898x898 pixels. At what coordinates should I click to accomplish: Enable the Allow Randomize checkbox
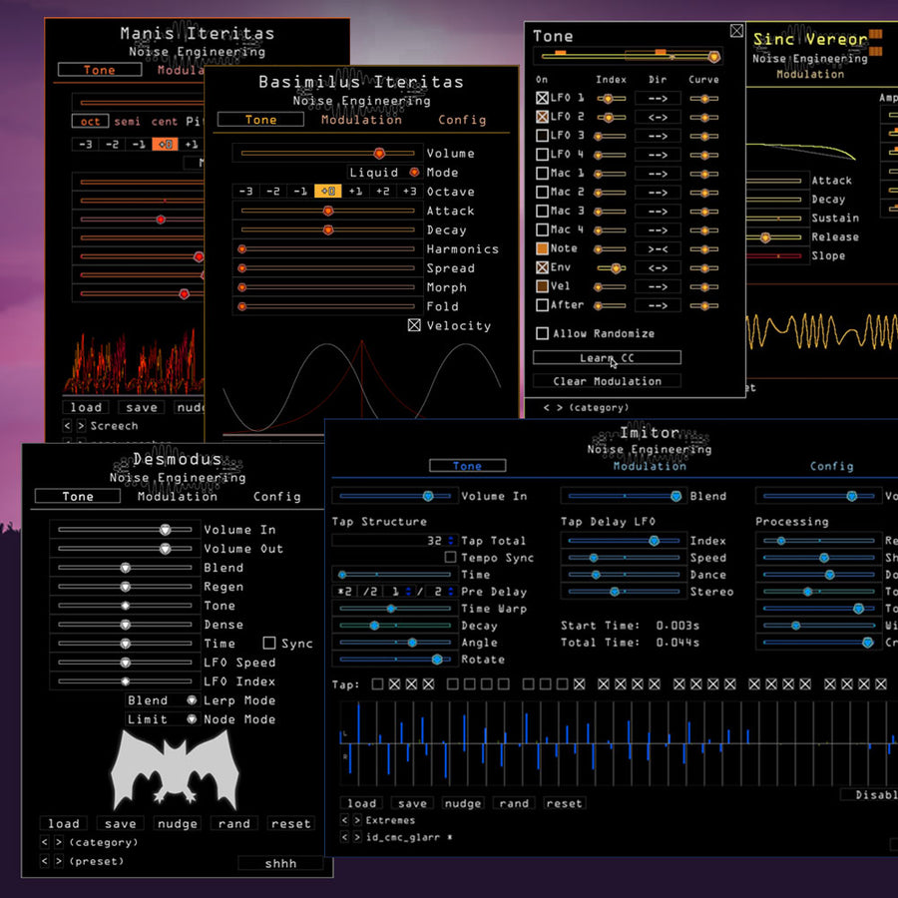pos(543,333)
